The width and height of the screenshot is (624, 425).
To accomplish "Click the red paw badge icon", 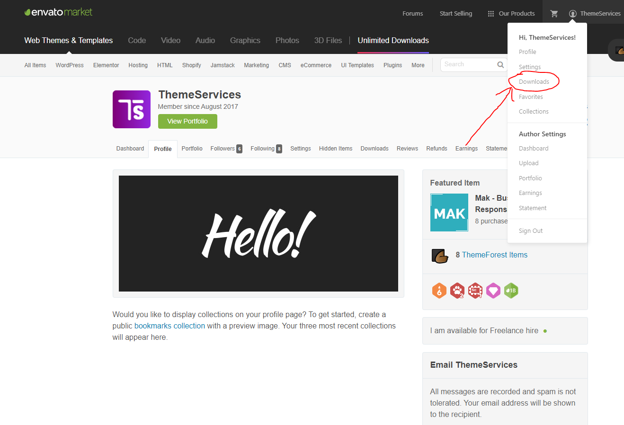I will pyautogui.click(x=457, y=291).
